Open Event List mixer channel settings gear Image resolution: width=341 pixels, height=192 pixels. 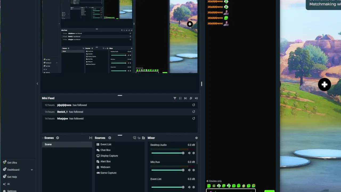[194, 187]
